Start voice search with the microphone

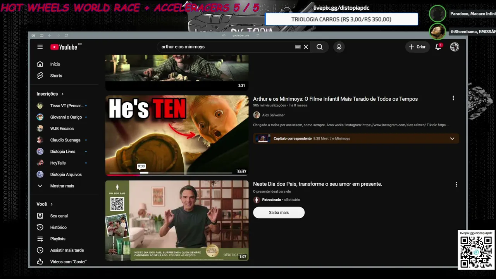click(339, 47)
